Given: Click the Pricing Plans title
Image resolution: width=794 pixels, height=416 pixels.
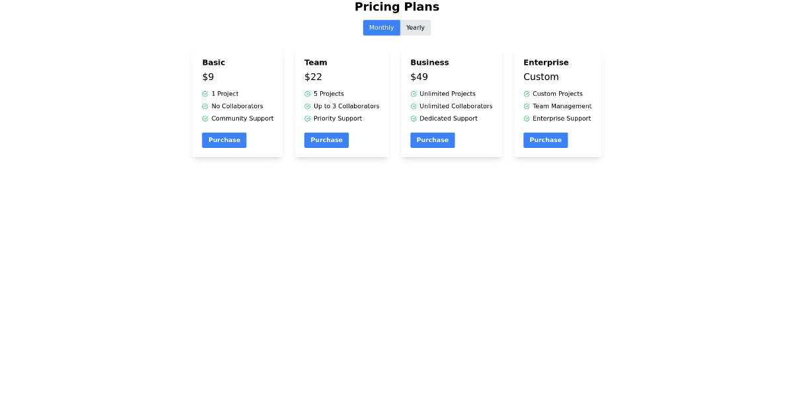Looking at the screenshot, I should [x=397, y=7].
